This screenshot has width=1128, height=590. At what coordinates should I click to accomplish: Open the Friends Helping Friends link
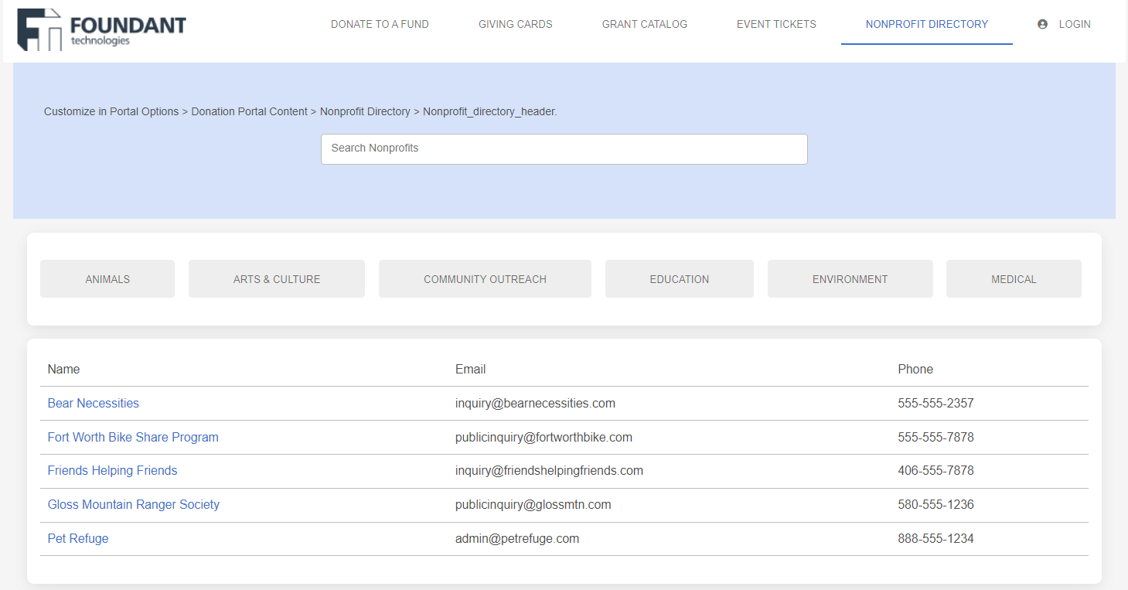coord(112,470)
